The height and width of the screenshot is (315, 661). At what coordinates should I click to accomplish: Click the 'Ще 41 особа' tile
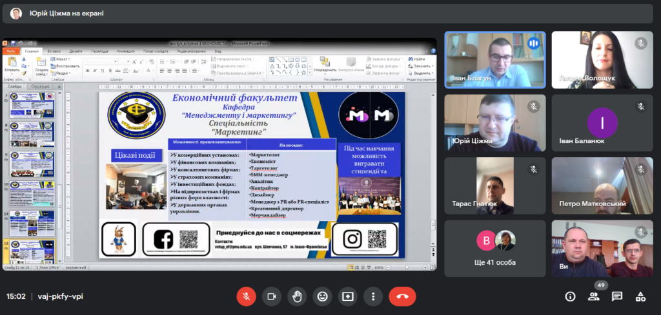point(494,248)
